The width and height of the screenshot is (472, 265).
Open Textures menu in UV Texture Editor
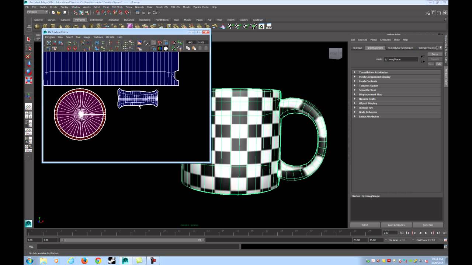[x=98, y=37]
